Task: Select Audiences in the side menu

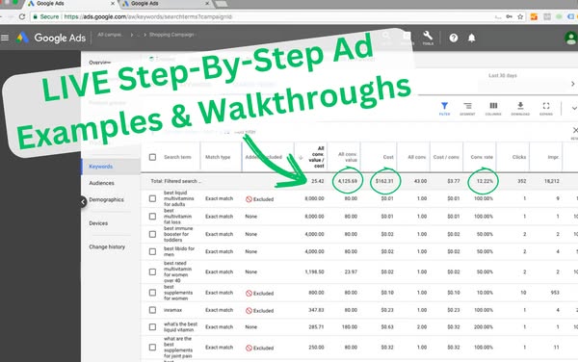Action: coord(101,183)
